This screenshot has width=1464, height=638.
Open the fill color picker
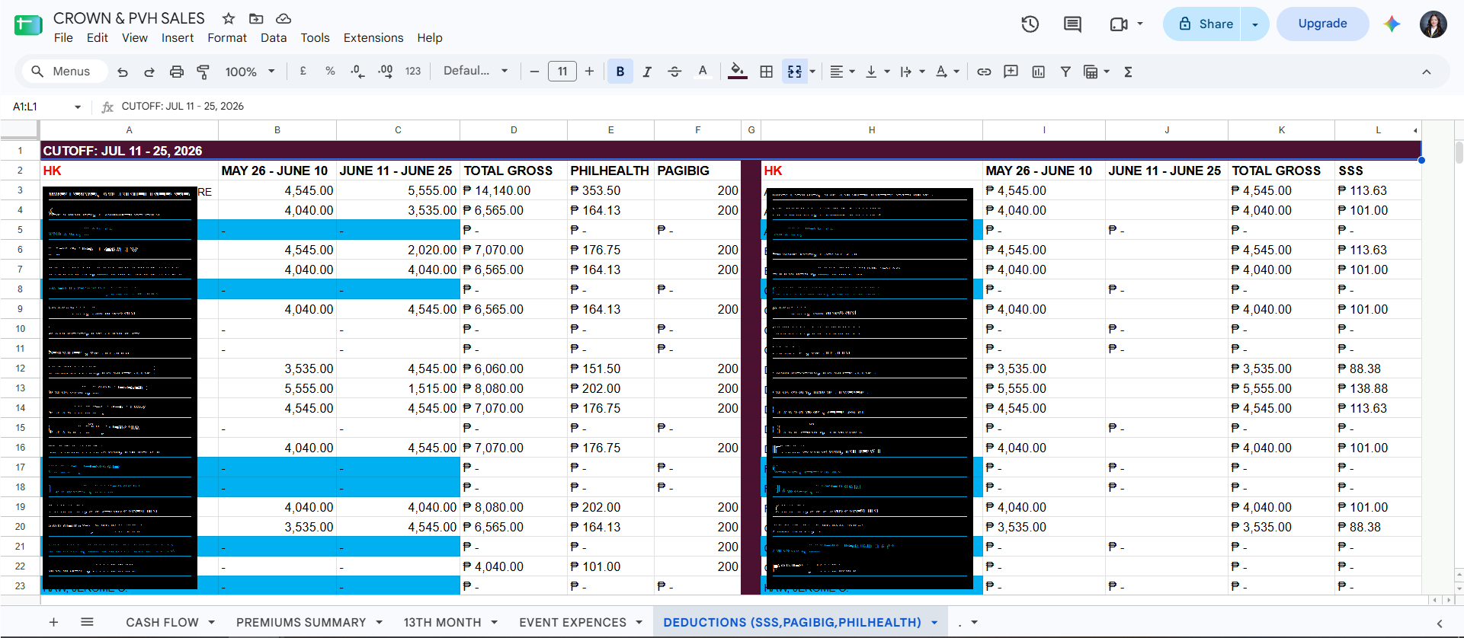click(x=737, y=72)
